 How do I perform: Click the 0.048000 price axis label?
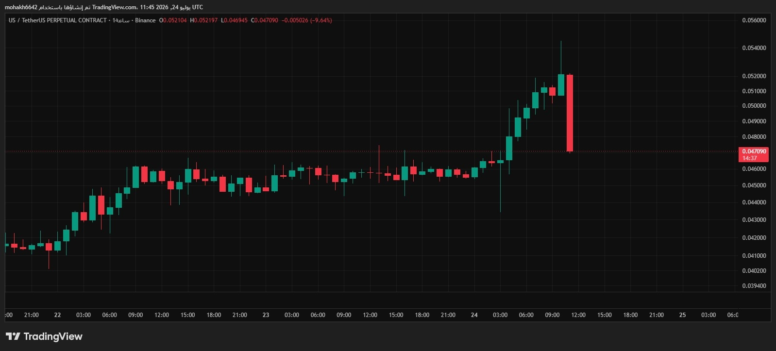754,137
